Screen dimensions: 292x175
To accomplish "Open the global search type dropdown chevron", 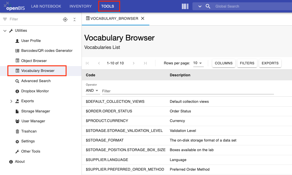I will 200,6.
